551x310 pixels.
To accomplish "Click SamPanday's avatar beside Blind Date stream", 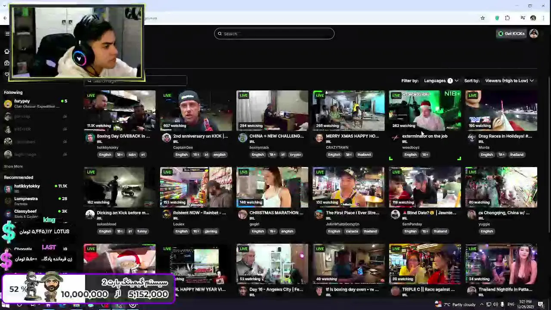I will [395, 214].
